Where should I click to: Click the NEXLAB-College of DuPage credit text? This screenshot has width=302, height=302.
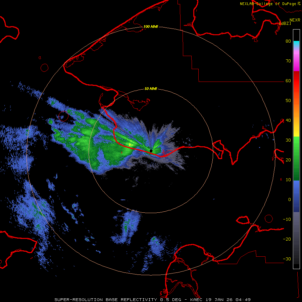(268, 4)
